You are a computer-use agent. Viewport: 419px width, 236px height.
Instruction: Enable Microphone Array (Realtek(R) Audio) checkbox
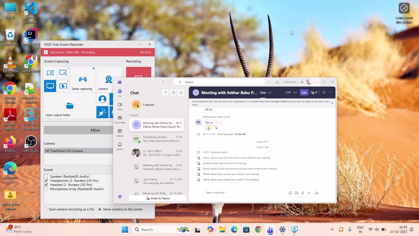pos(46,189)
